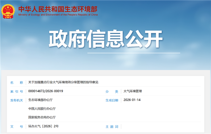
Task: Click document number 环办大气〔2026〕2号
Action: (x=43, y=127)
